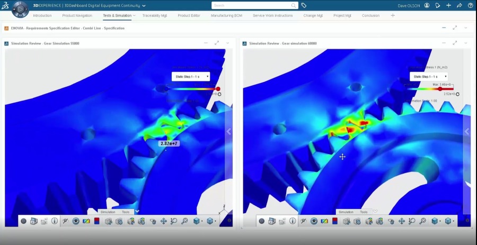Click the Dave OLSON user name

point(408,5)
